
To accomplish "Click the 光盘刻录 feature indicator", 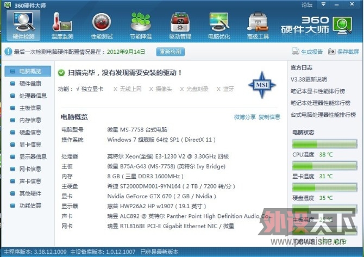I will [x=194, y=89].
